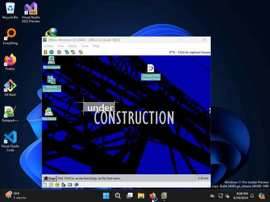Click network display tray icon
This screenshot has height=202, width=270.
(220, 196)
